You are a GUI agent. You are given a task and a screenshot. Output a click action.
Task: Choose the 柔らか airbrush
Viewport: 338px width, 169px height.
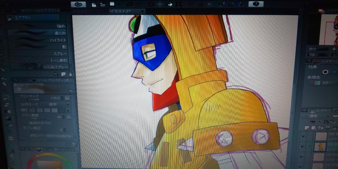37,33
